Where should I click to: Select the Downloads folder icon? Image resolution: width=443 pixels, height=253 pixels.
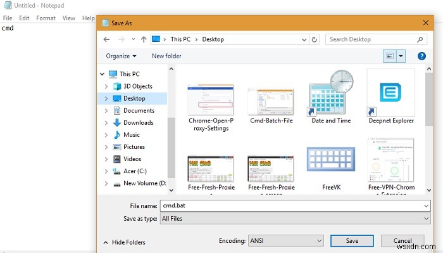116,123
